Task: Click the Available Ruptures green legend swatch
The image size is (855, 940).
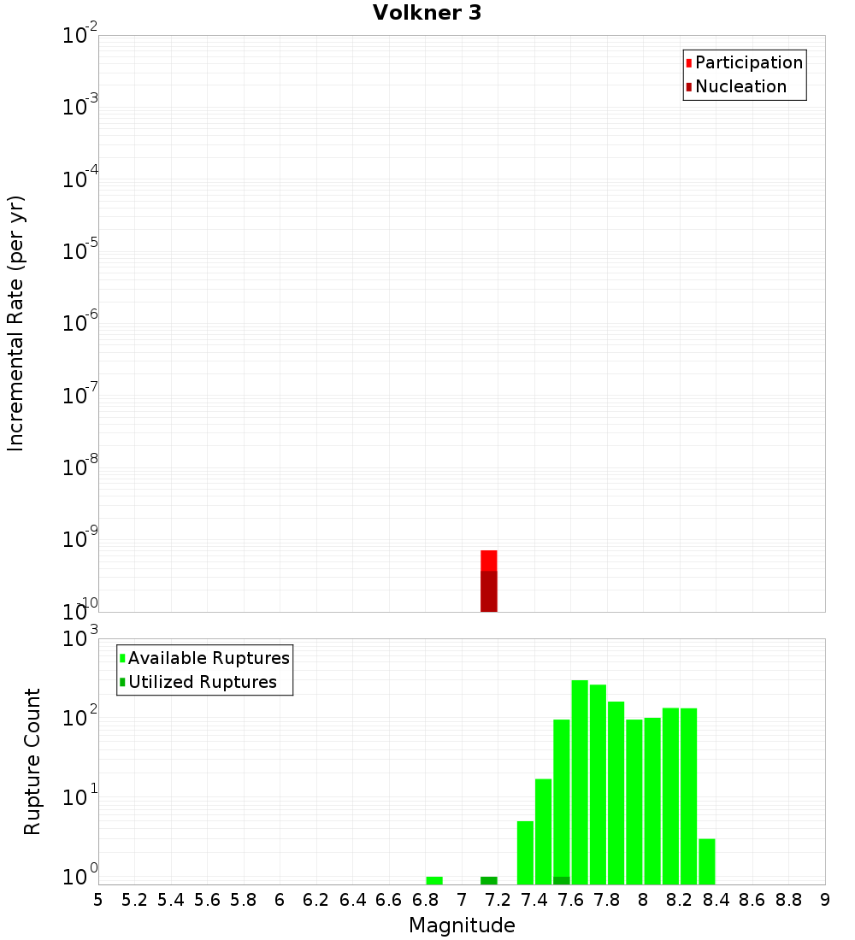Action: point(122,658)
